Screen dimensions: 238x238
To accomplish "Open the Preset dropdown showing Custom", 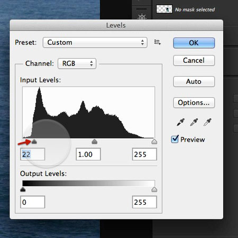I will pyautogui.click(x=95, y=42).
